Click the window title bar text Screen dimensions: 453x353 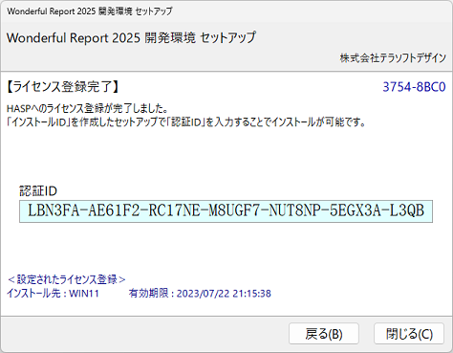click(90, 11)
